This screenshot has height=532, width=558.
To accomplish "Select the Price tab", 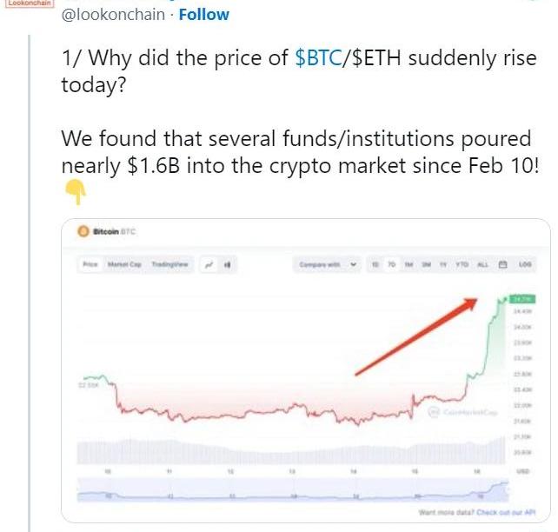I will (90, 264).
